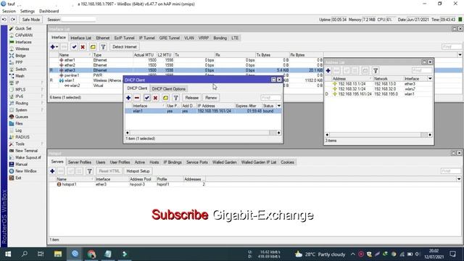The width and height of the screenshot is (464, 261).
Task: Click the Release button
Action: click(191, 98)
